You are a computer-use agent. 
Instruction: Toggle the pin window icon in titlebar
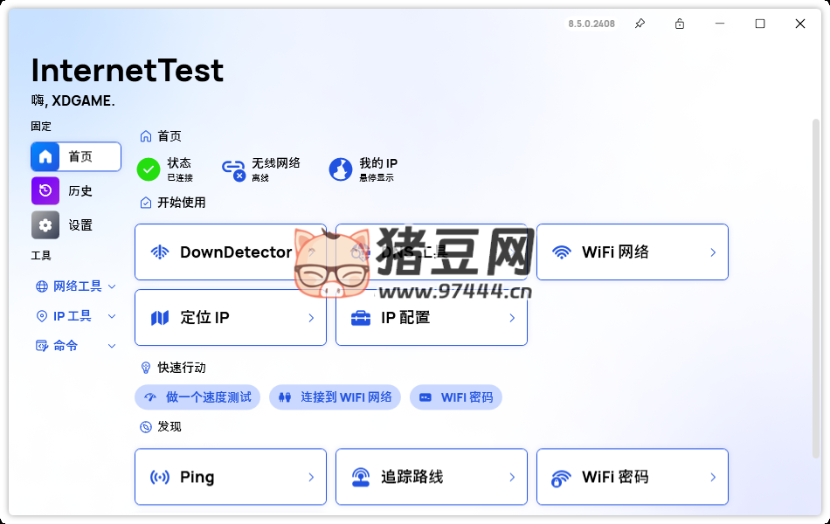[x=639, y=24]
